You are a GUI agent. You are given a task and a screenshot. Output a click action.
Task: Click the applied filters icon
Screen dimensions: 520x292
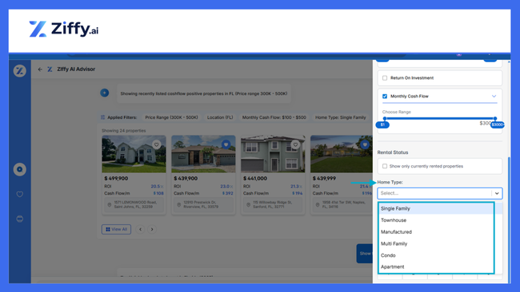tap(103, 117)
